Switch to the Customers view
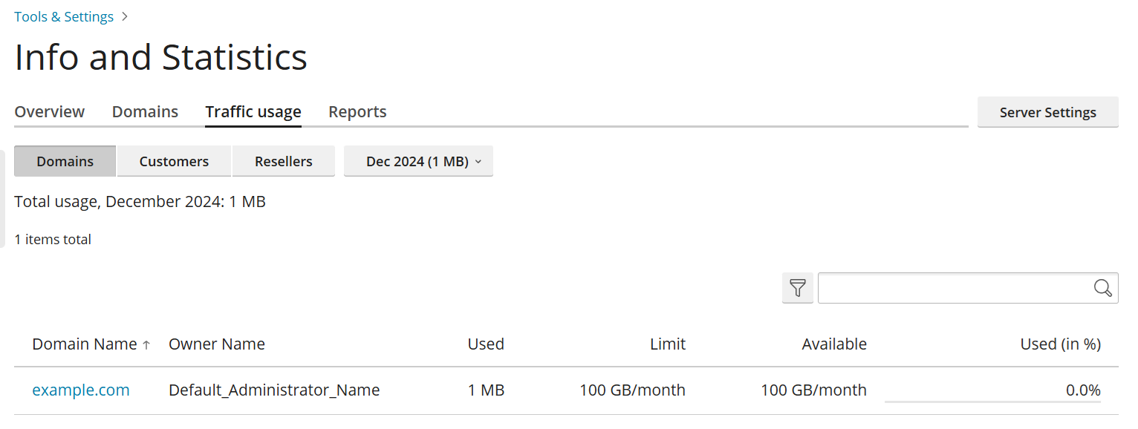1138x429 pixels. tap(173, 161)
